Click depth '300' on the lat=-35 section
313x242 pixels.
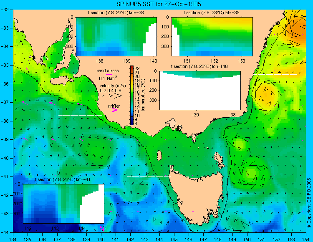166,46
